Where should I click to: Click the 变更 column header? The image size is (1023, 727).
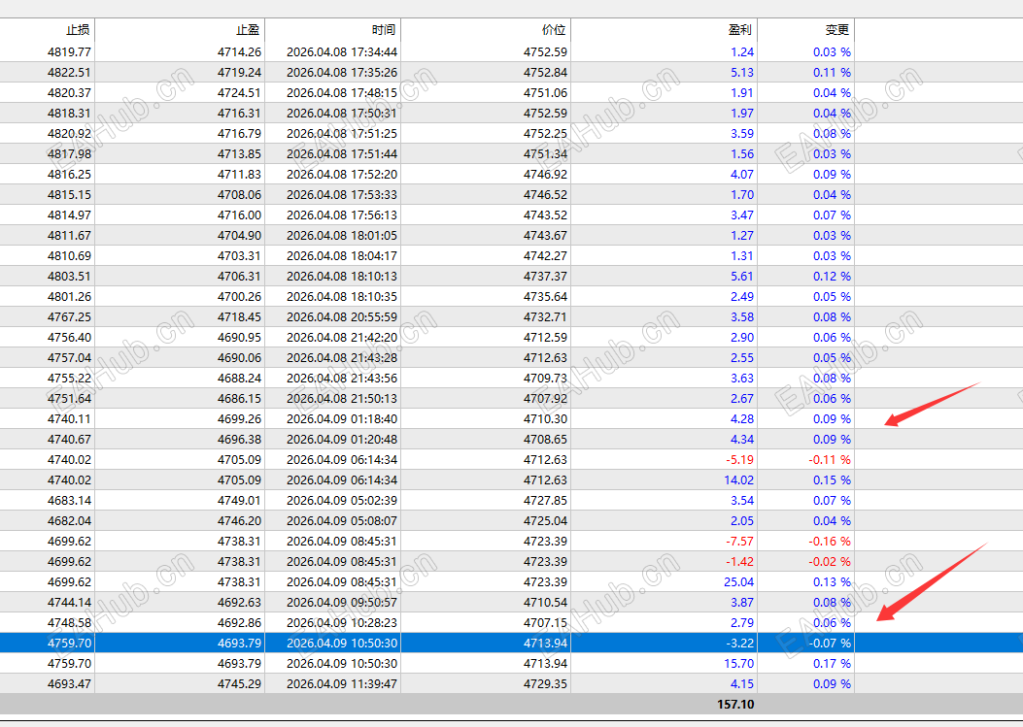pos(806,30)
